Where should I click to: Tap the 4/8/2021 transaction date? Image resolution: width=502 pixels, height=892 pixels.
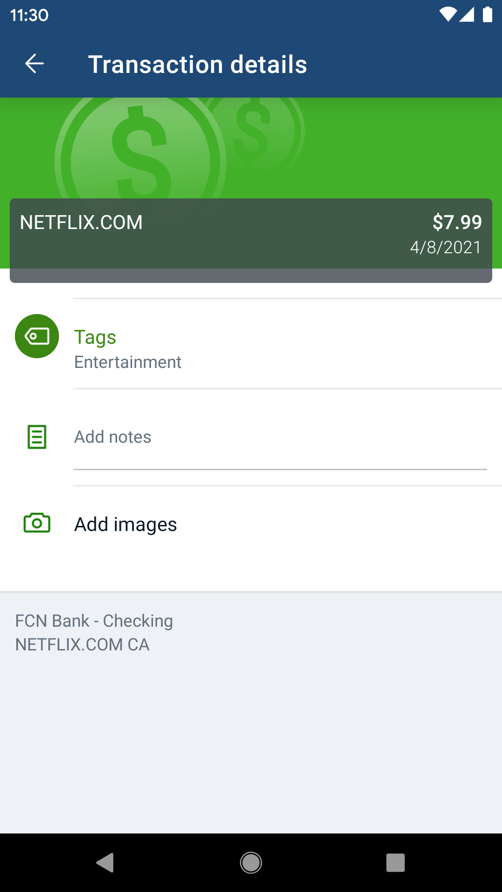(x=445, y=247)
